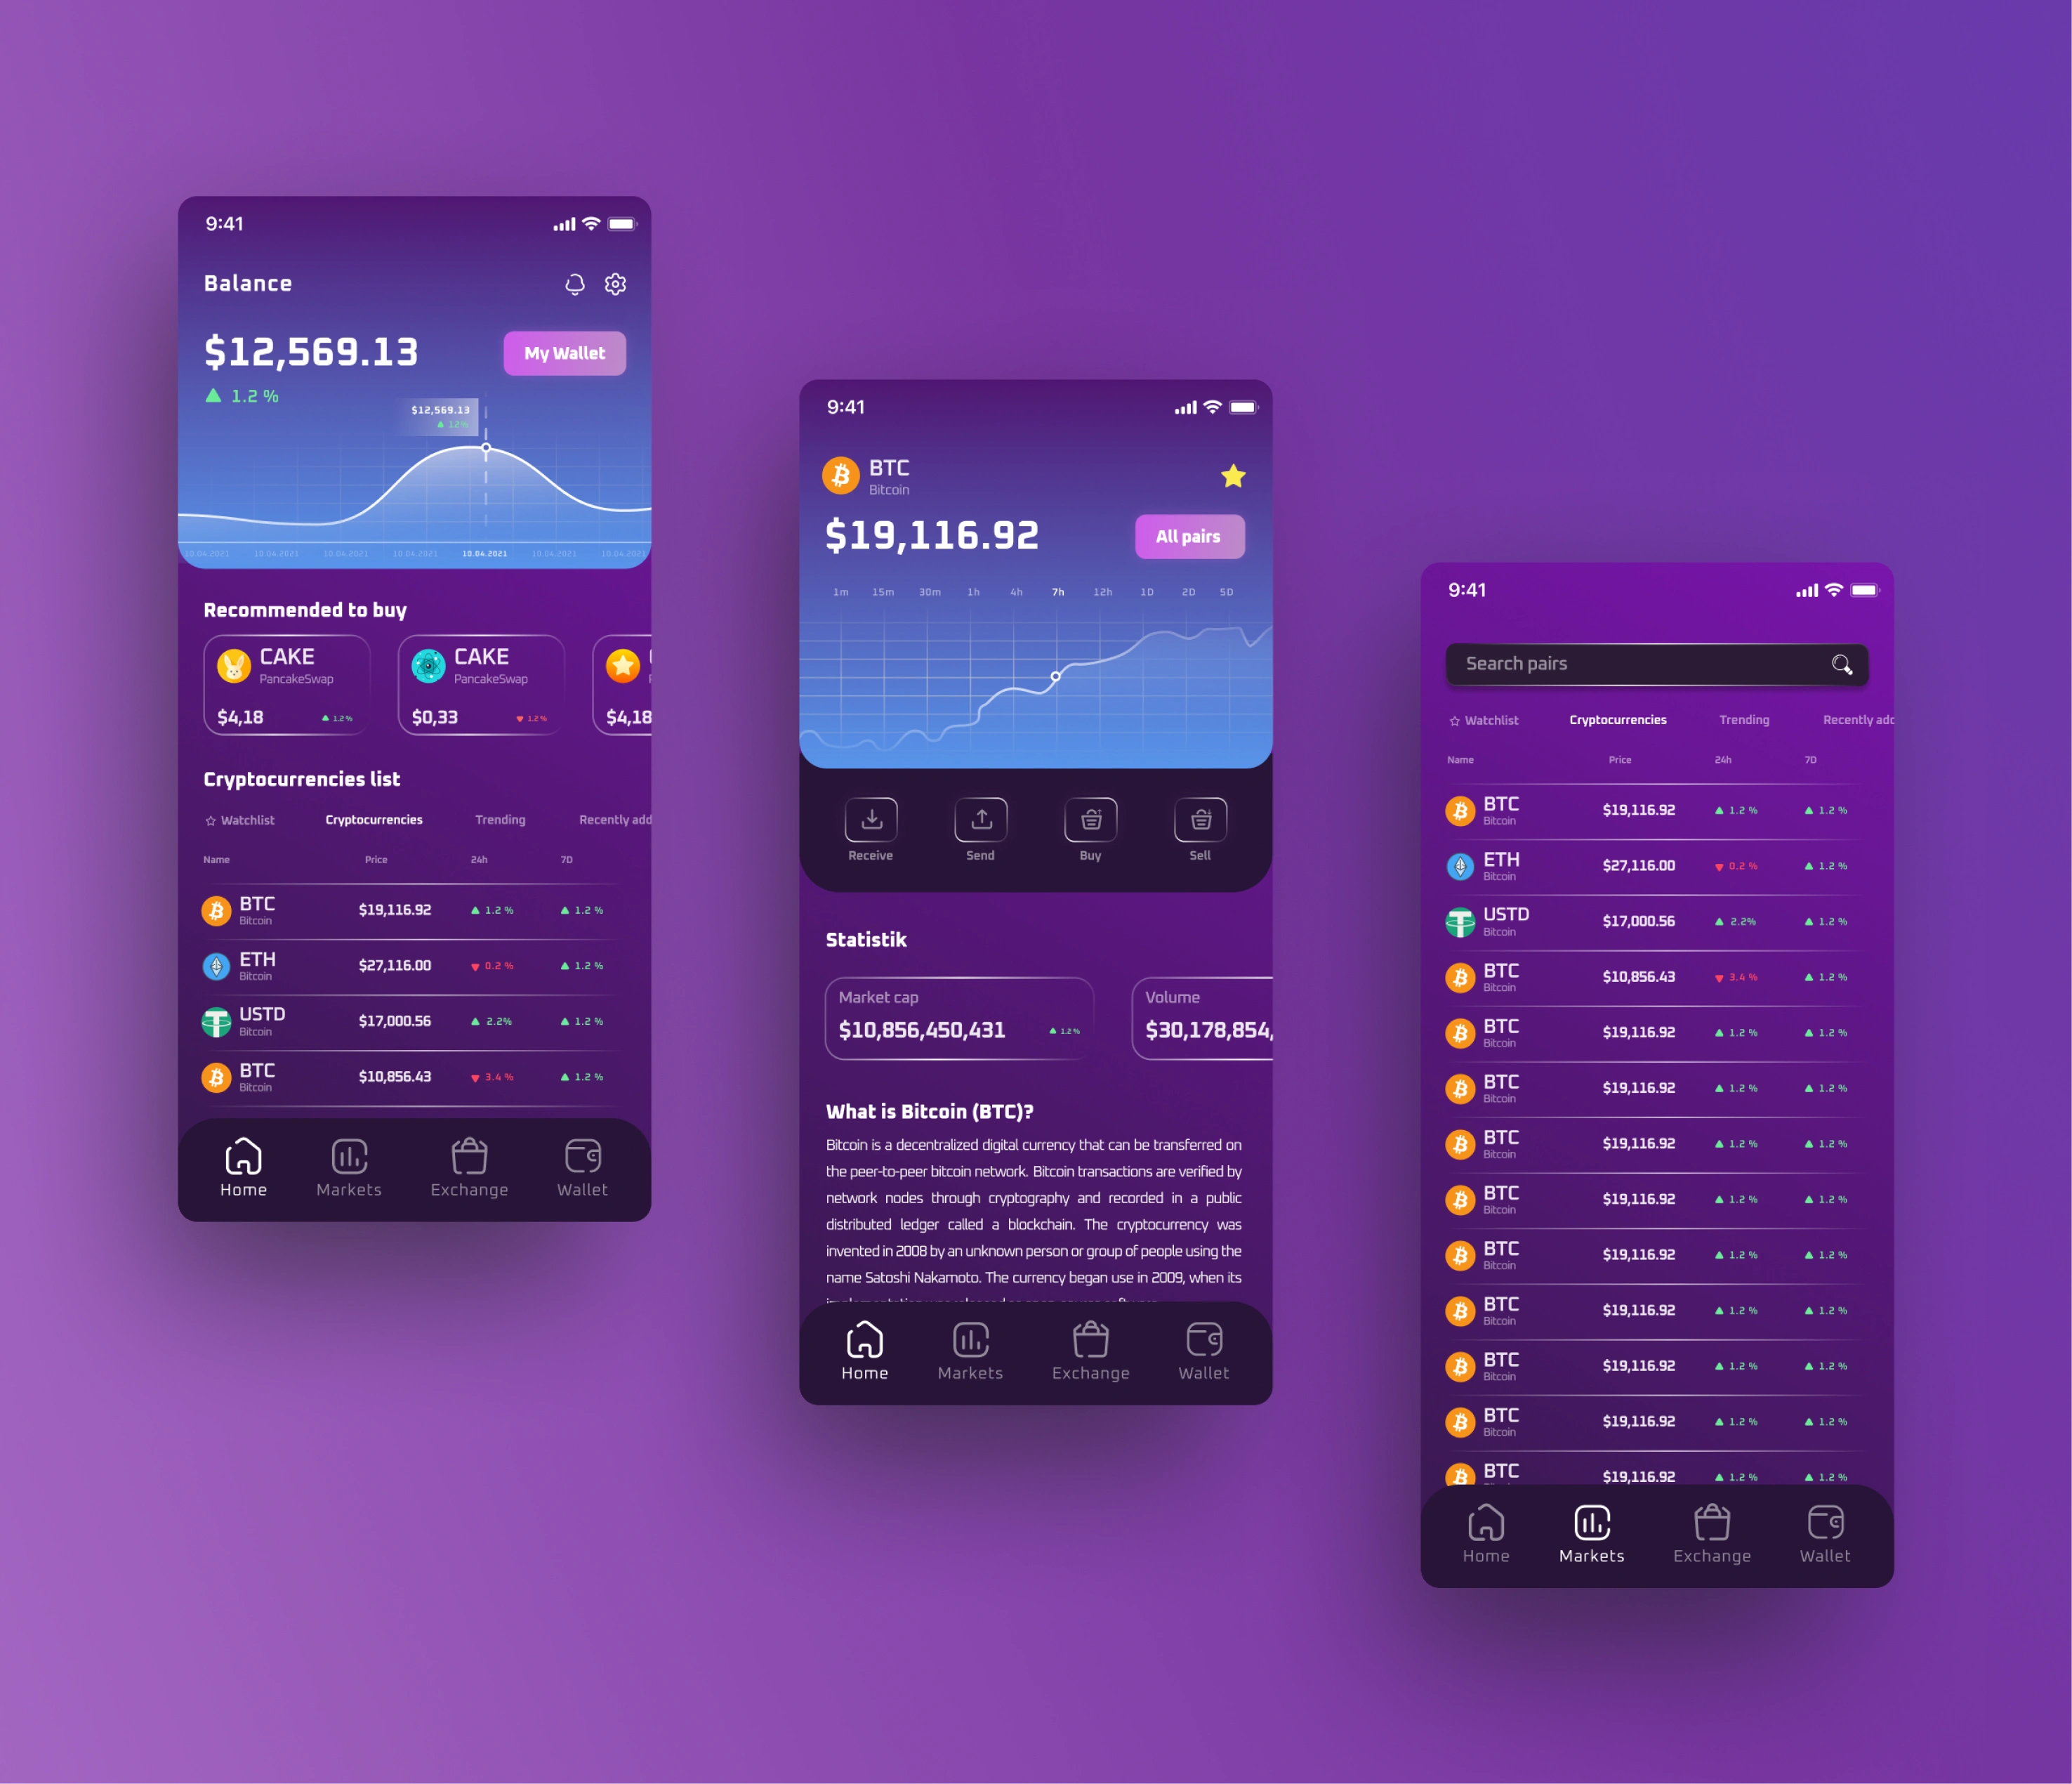Image resolution: width=2072 pixels, height=1784 pixels.
Task: Tap the Buy icon on BTC screen
Action: click(x=1089, y=823)
